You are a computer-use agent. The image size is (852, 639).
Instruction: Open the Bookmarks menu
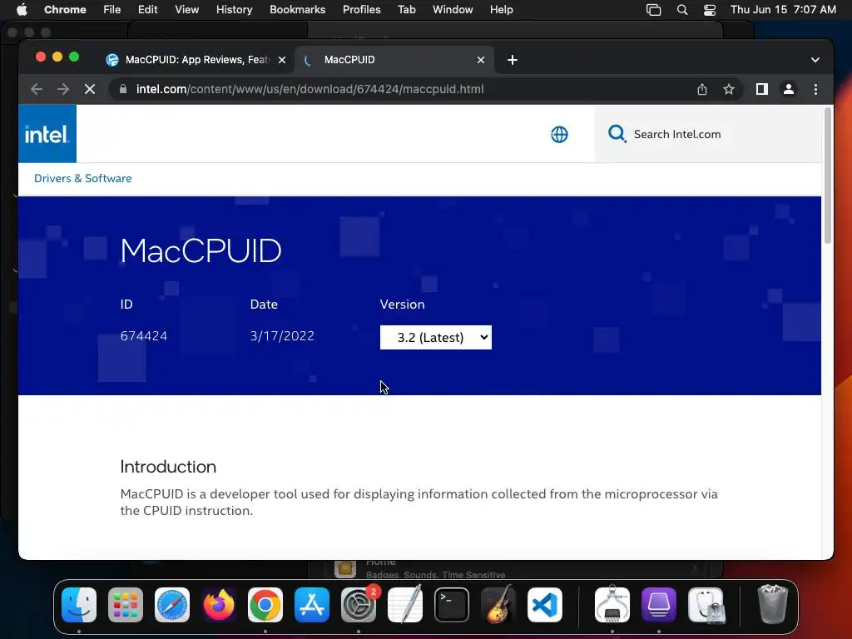point(297,10)
